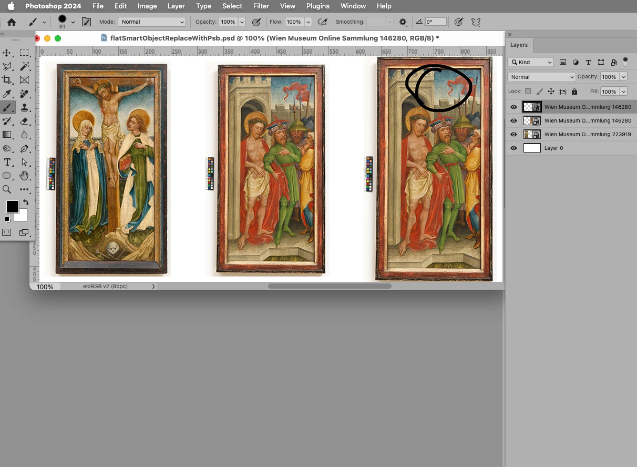
Task: Select the Path Selection tool
Action: (24, 162)
